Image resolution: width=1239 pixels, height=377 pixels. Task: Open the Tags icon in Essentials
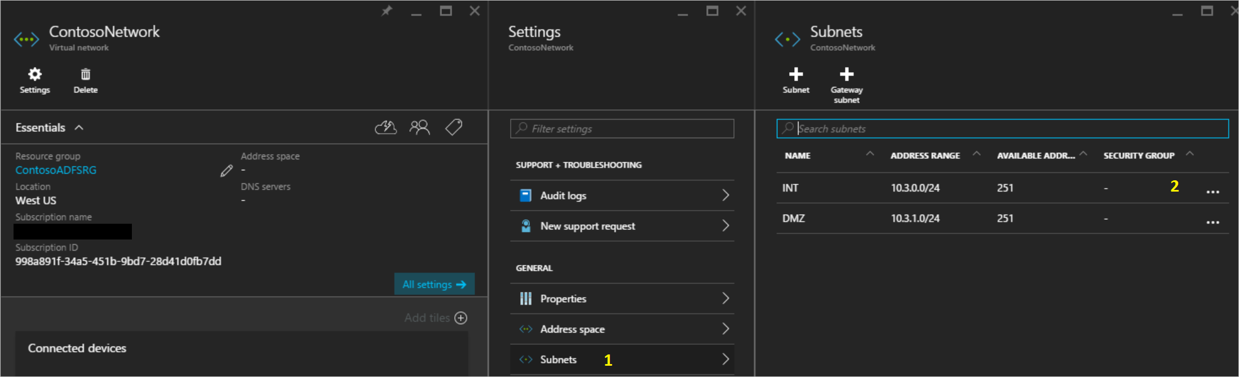click(454, 127)
